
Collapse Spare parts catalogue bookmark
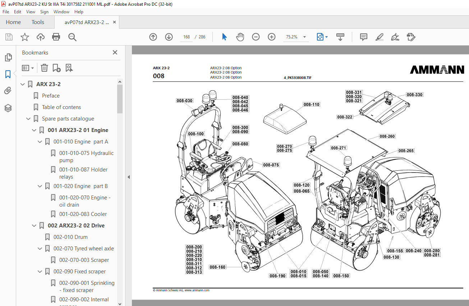click(x=29, y=119)
